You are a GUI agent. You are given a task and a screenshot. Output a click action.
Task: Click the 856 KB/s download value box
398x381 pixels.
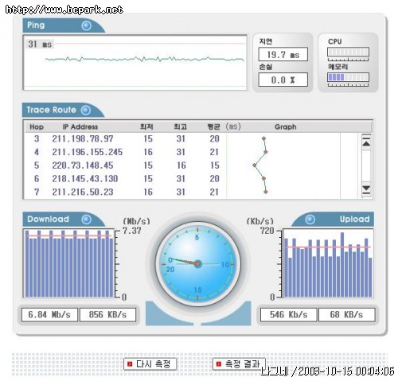click(107, 315)
